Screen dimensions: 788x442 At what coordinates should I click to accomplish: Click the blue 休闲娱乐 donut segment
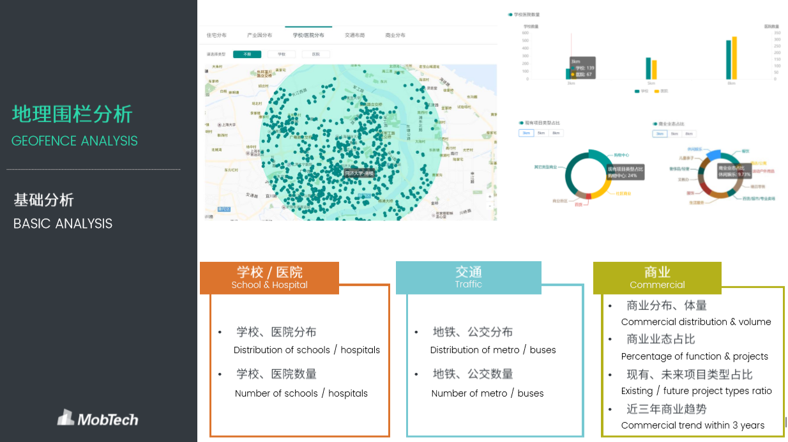tap(714, 155)
